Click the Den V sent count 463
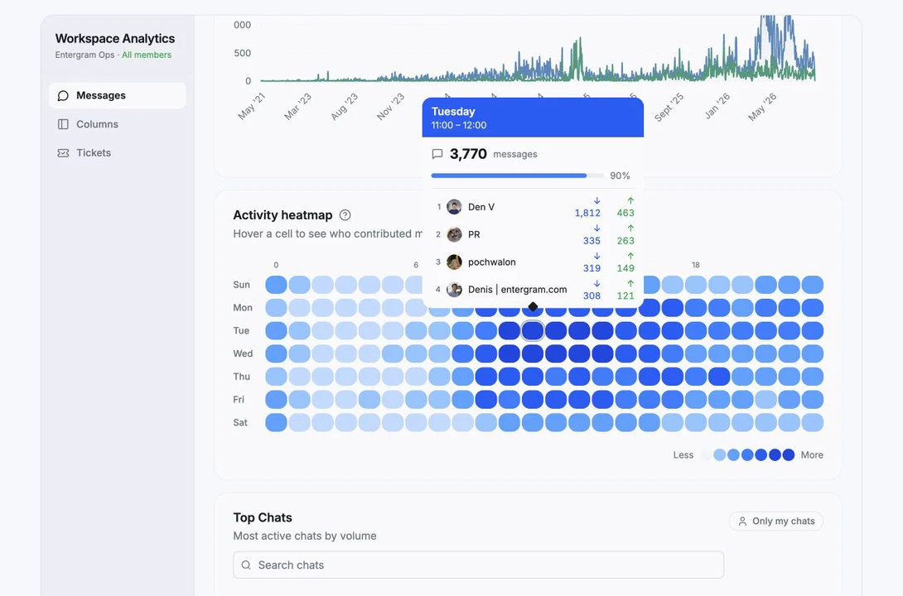903x596 pixels. coord(625,213)
